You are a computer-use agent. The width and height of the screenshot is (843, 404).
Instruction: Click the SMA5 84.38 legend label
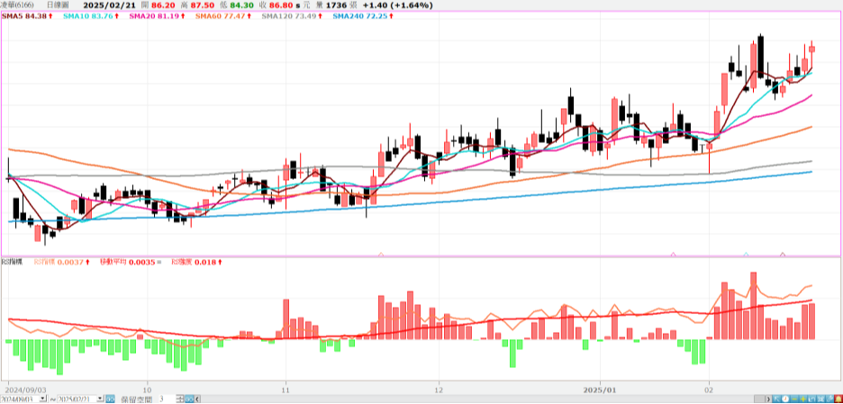[x=27, y=17]
